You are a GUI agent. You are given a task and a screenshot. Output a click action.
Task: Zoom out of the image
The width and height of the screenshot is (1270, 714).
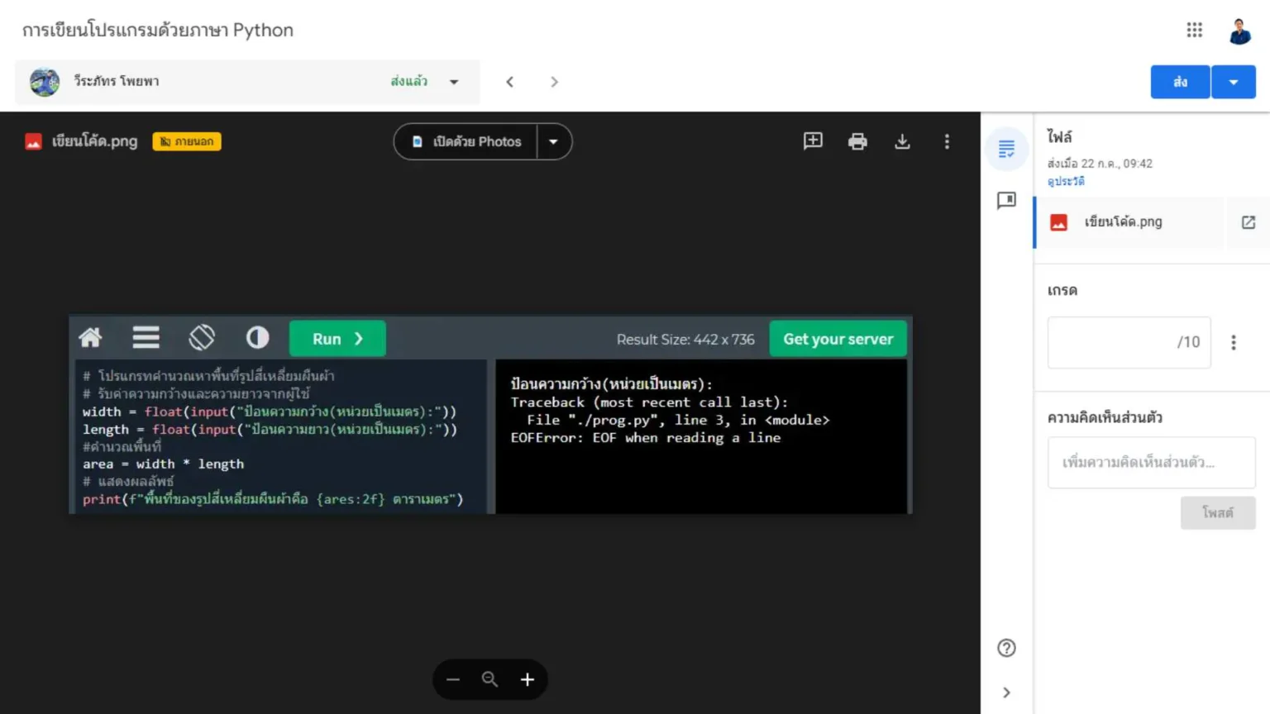[452, 679]
